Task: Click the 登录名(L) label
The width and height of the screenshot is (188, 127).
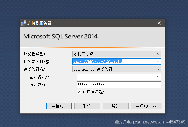Action: 39,77
